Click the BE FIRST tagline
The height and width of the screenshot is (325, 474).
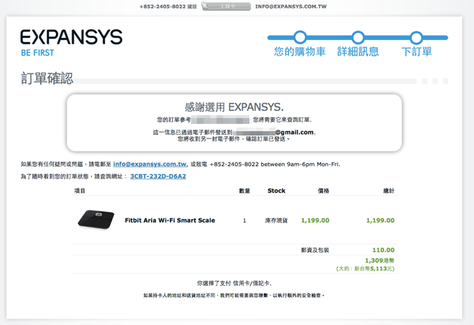37,53
